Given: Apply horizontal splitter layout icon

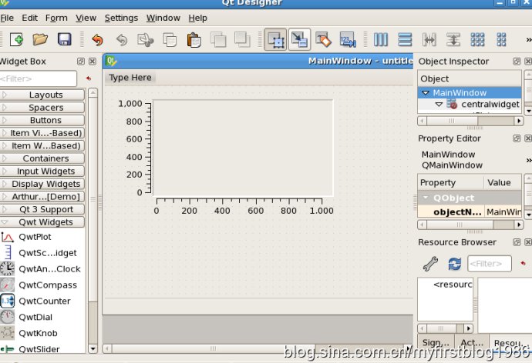Looking at the screenshot, I should coord(429,39).
